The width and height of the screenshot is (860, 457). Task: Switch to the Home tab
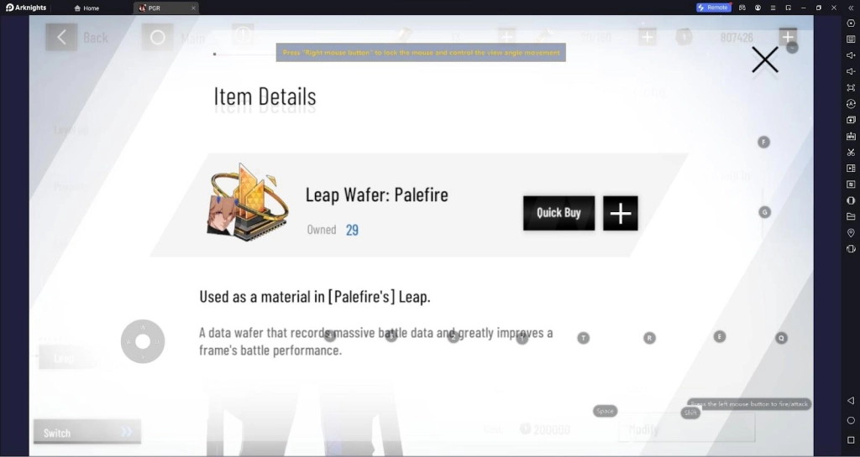87,8
